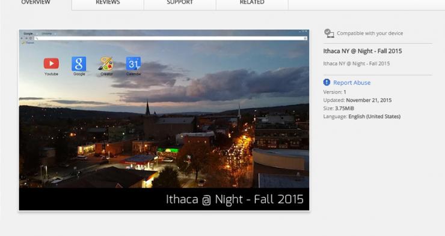The height and width of the screenshot is (236, 445).
Task: Click the Ithaca NY @ Night title
Action: coord(363,51)
